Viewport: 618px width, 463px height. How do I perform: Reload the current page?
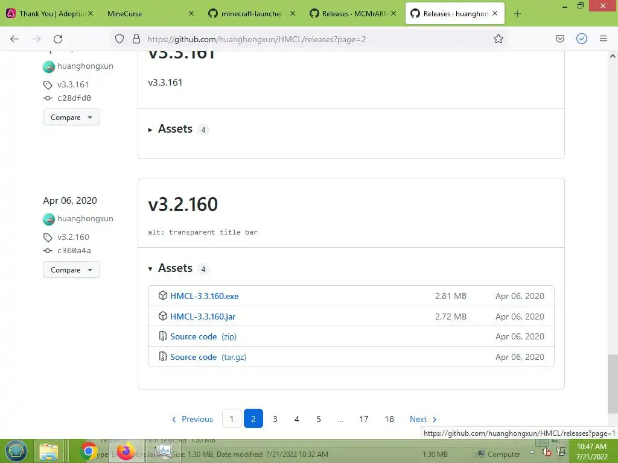tap(58, 39)
